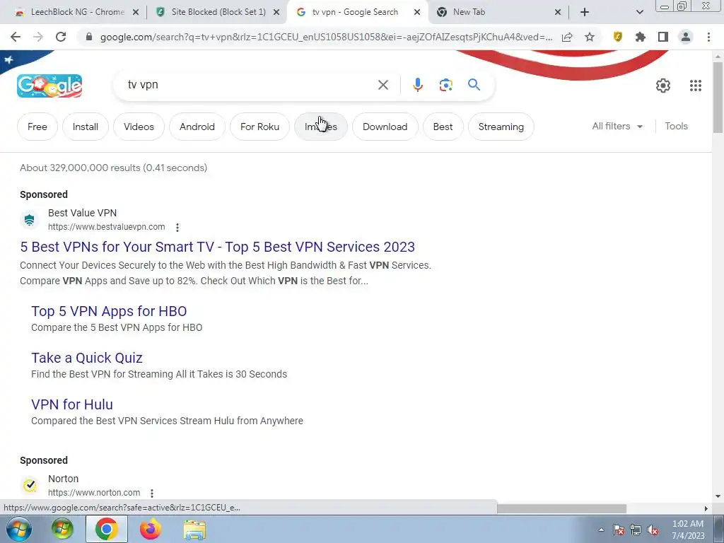724x543 pixels.
Task: Bookmark this tab with star icon
Action: click(x=590, y=37)
